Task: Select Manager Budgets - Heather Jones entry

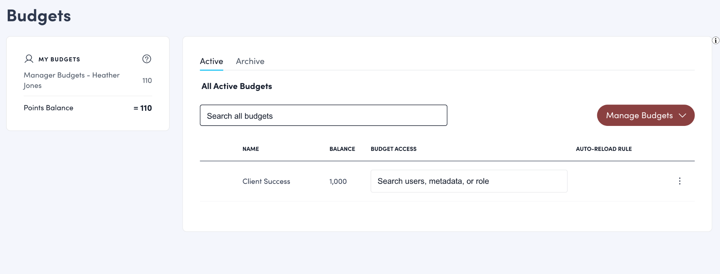Action: (72, 80)
